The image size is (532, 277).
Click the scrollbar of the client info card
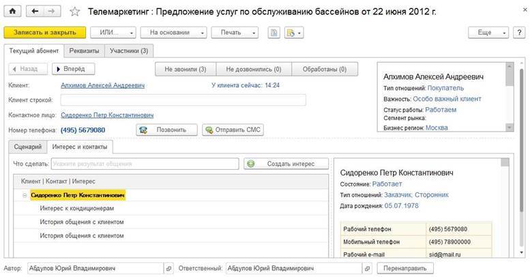(509, 97)
